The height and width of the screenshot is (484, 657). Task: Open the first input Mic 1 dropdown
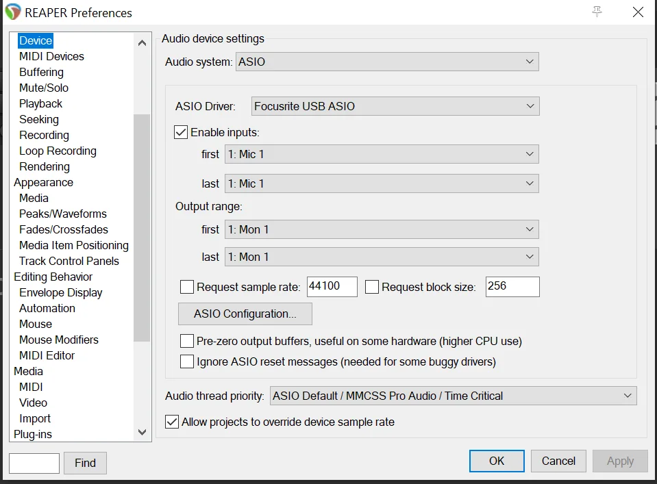[x=381, y=154]
